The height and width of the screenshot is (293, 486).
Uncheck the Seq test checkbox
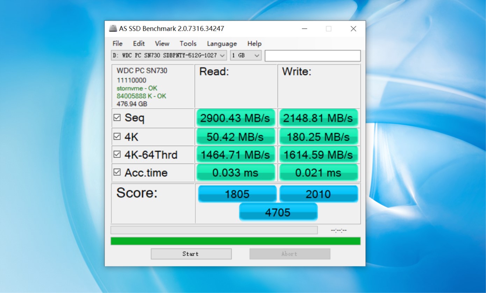117,118
